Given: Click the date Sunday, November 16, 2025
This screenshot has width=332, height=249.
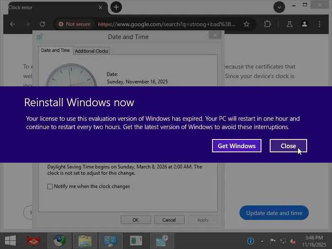Looking at the screenshot, I should [x=137, y=82].
